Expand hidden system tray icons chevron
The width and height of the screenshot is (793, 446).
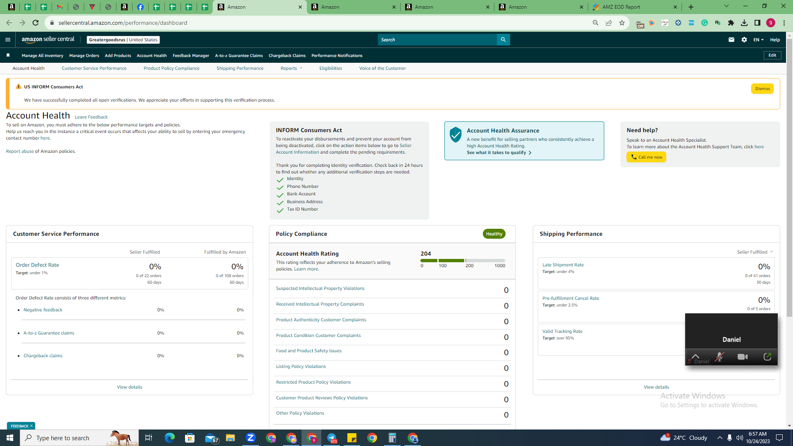719,438
